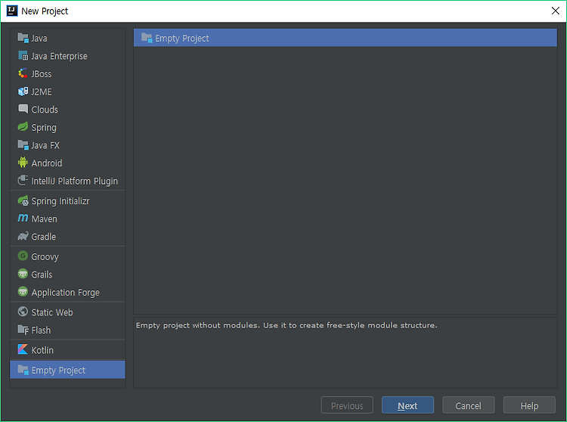Select the Maven m icon
The image size is (567, 422).
tap(23, 218)
